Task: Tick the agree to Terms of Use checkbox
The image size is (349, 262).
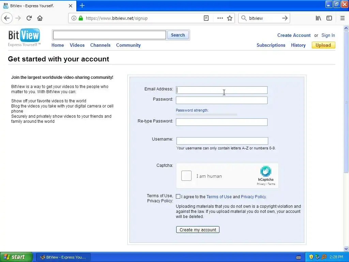Action: click(x=178, y=196)
